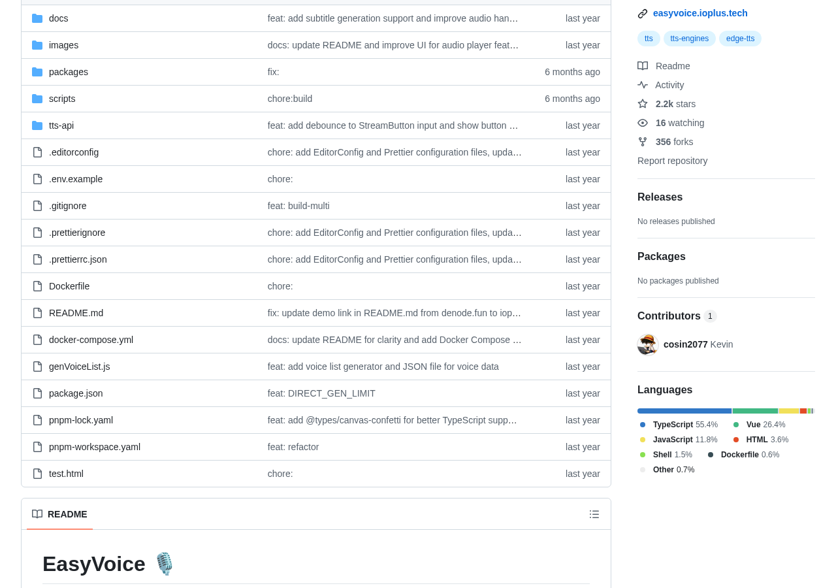
Task: Open the tts-engines topic tag
Action: pyautogui.click(x=690, y=39)
